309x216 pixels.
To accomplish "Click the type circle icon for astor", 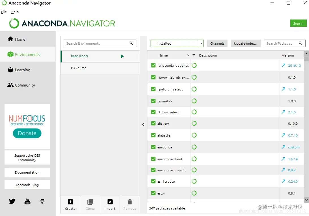I will 194,193.
